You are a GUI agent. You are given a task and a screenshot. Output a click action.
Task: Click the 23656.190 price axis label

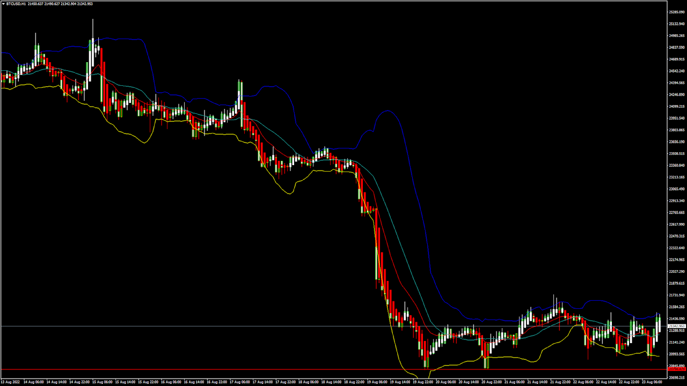point(677,142)
